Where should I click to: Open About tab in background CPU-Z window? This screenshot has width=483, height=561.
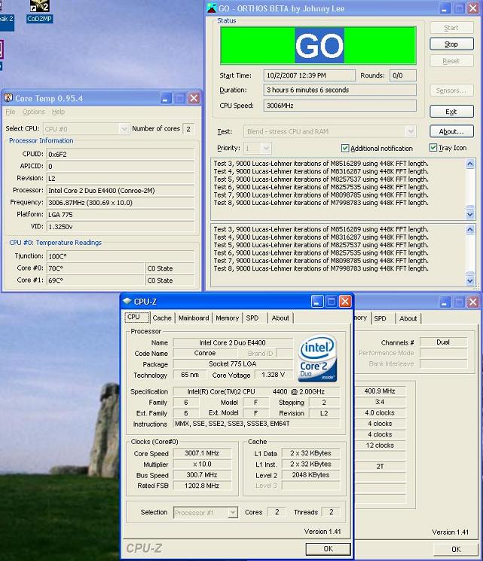point(408,318)
